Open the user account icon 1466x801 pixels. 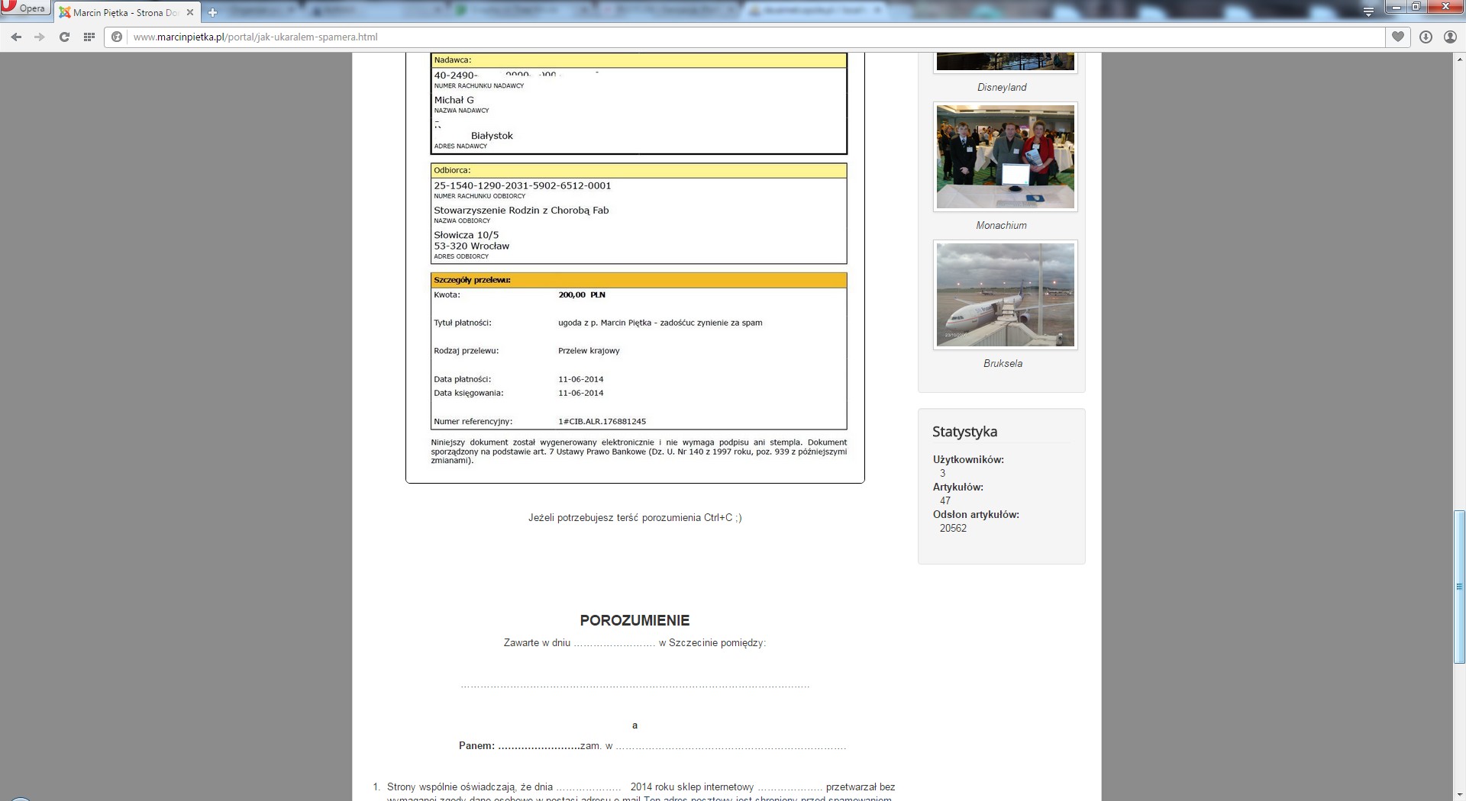click(1450, 37)
